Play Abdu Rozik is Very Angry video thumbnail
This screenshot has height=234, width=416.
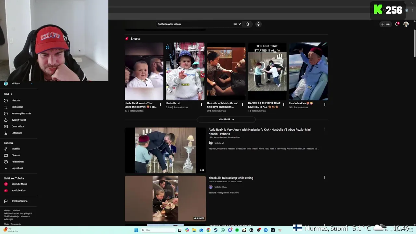(x=165, y=150)
